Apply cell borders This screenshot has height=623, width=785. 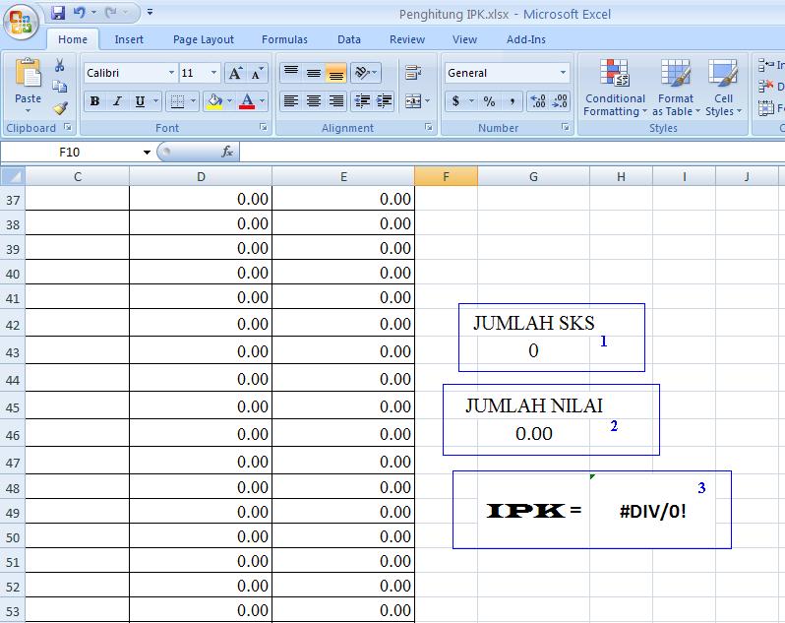pos(177,101)
